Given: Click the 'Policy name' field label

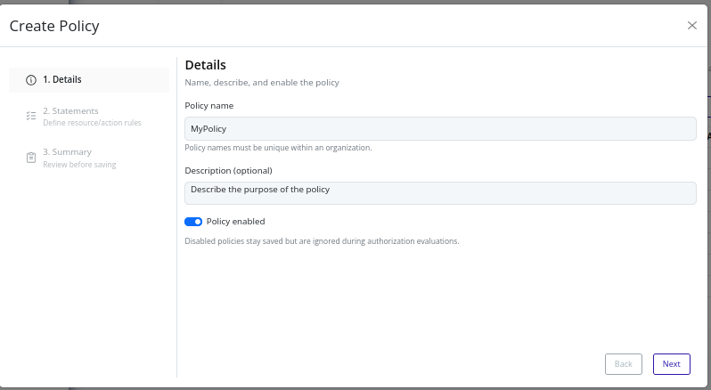Looking at the screenshot, I should point(209,106).
